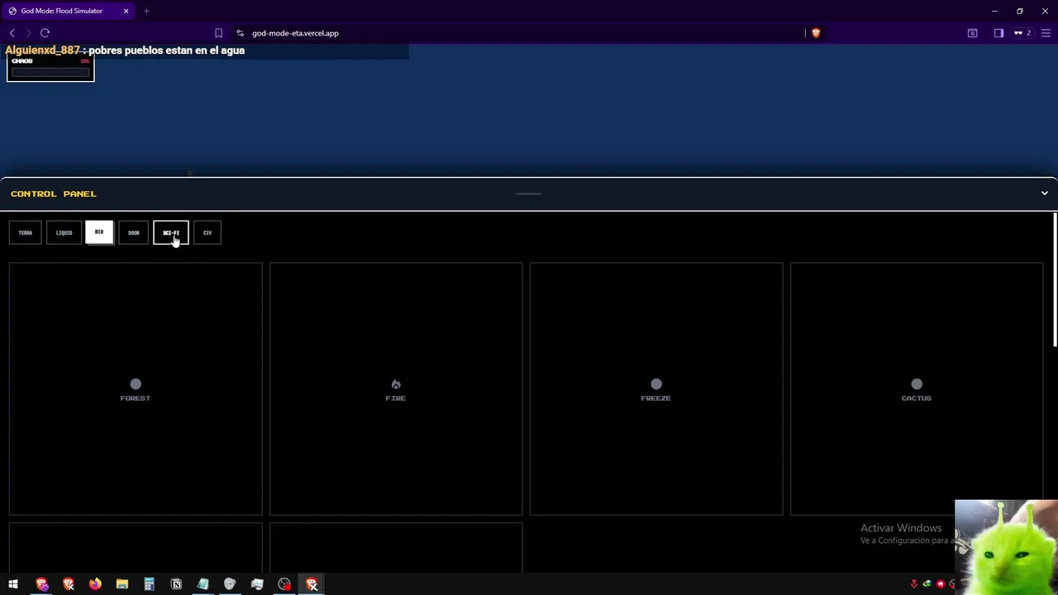1058x595 pixels.
Task: Click the address bar URL field
Action: (x=295, y=33)
